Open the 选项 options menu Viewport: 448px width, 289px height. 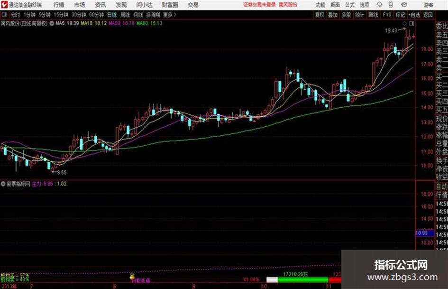364,5
